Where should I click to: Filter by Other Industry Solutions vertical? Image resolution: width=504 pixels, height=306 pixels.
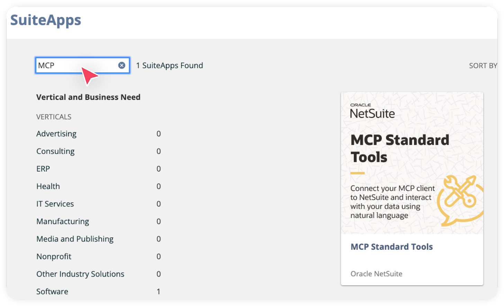point(80,274)
